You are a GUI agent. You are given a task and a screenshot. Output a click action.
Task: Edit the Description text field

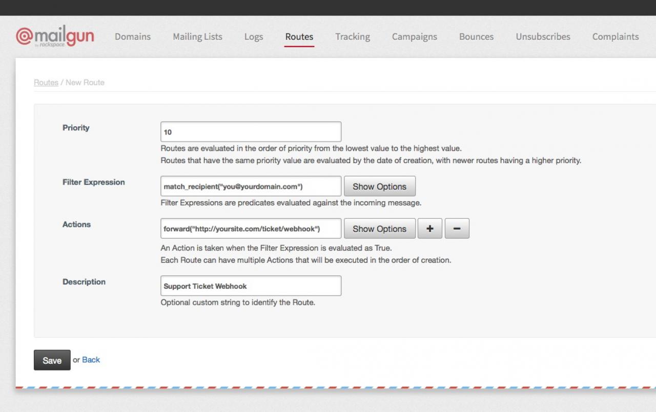tap(251, 286)
